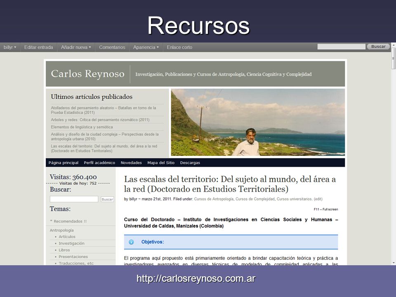Open the billyr admin dropdown
The width and height of the screenshot is (396, 297).
point(10,47)
